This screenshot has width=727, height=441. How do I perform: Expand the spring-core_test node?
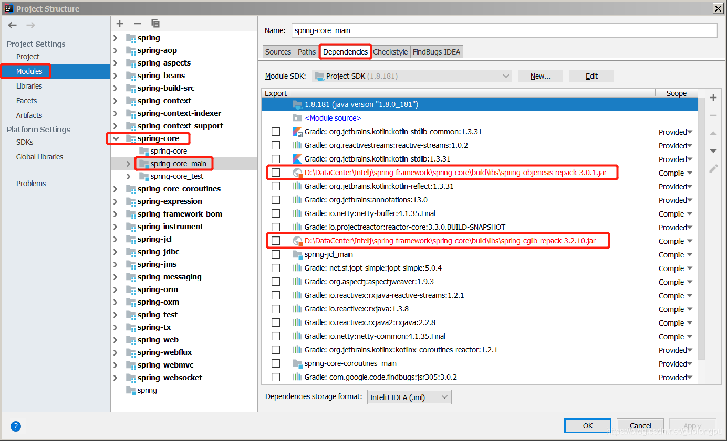point(128,176)
